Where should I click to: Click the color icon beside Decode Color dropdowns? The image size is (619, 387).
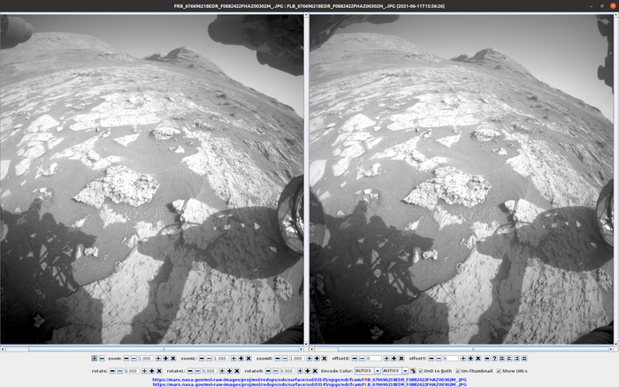pyautogui.click(x=413, y=370)
